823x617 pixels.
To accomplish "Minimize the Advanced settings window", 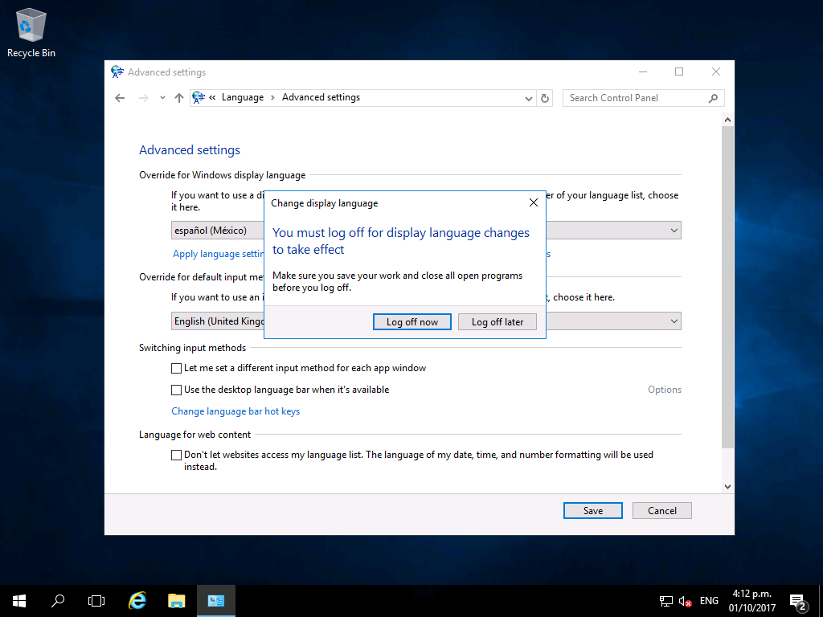I will [x=643, y=72].
